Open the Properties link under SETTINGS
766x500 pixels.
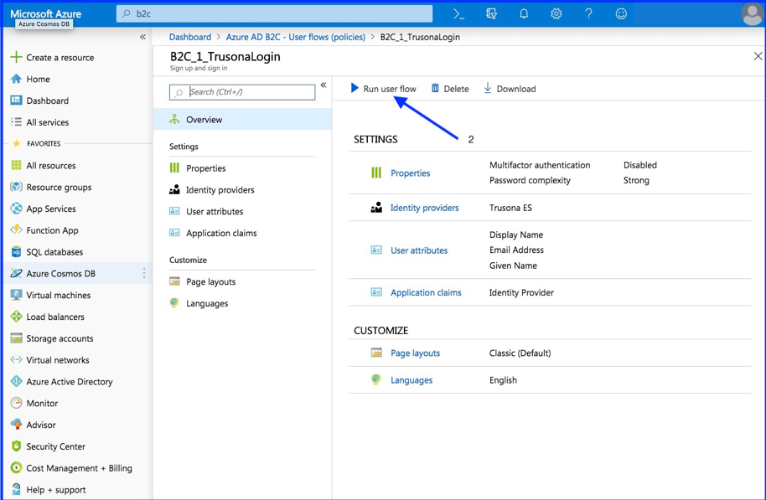pyautogui.click(x=411, y=173)
